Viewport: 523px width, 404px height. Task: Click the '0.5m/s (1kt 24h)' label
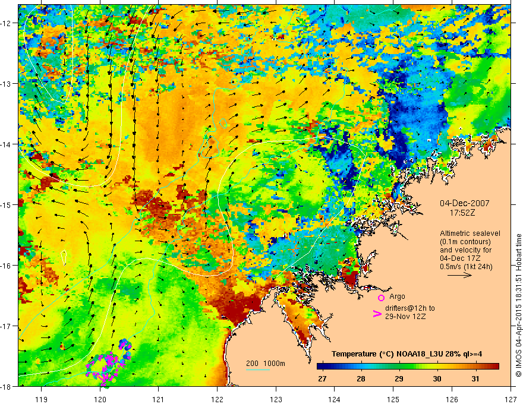(x=466, y=267)
